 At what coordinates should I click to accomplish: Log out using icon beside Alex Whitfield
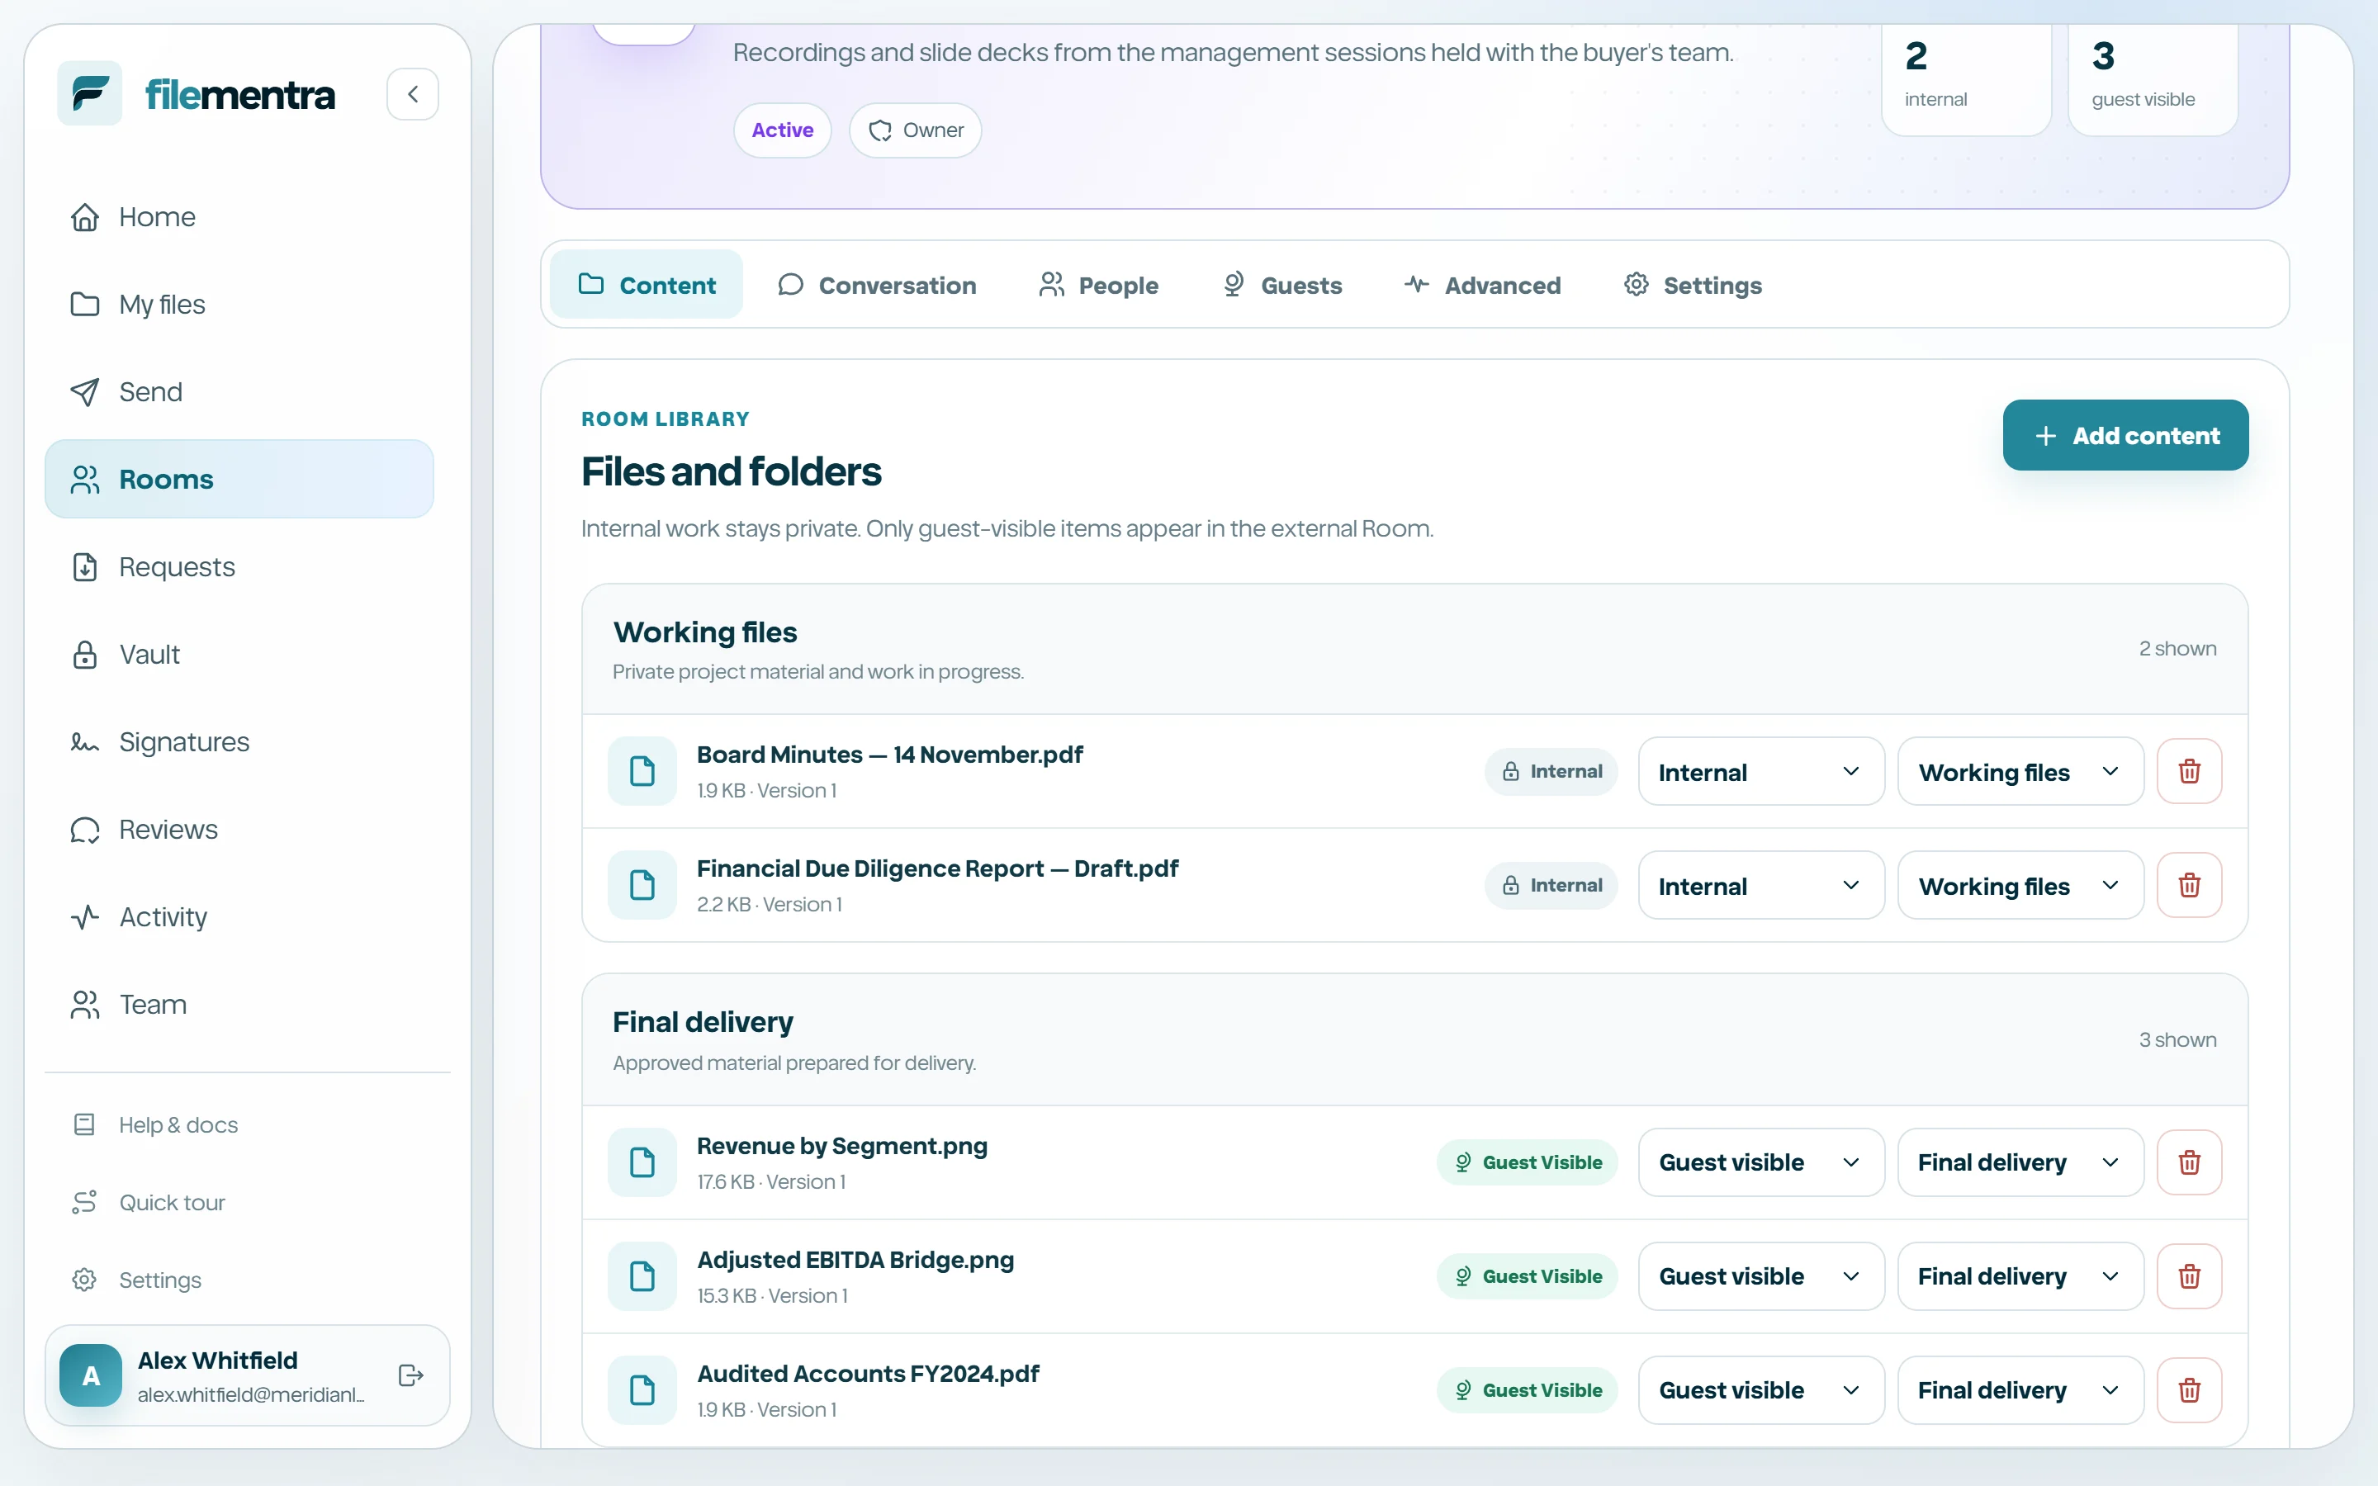[410, 1375]
